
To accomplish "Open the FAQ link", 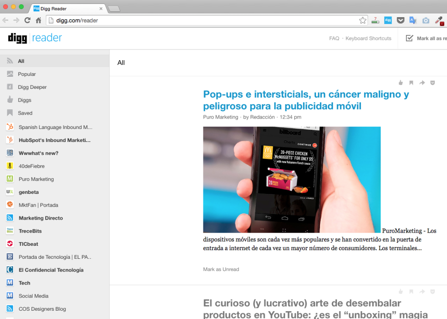I will click(x=334, y=38).
